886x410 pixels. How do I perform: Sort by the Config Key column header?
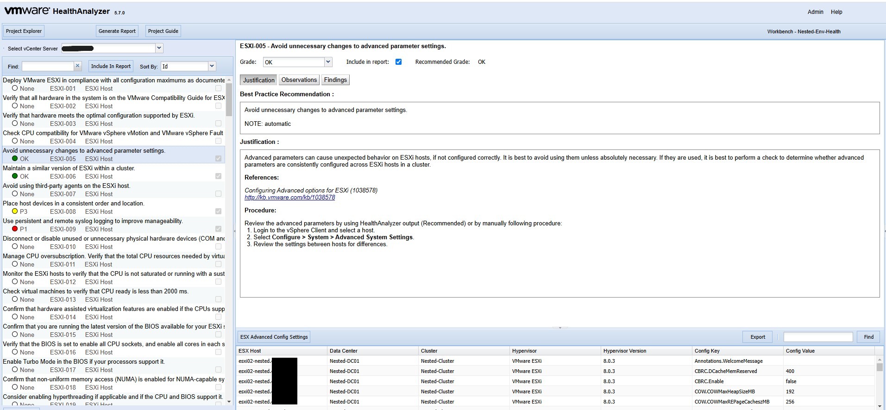[x=736, y=351]
